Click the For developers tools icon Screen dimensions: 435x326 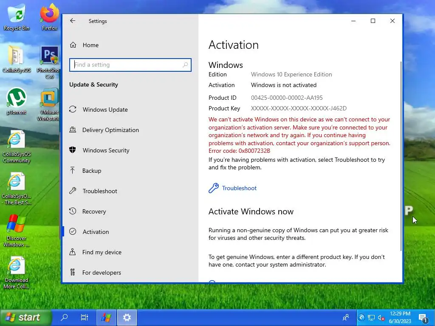(x=73, y=272)
